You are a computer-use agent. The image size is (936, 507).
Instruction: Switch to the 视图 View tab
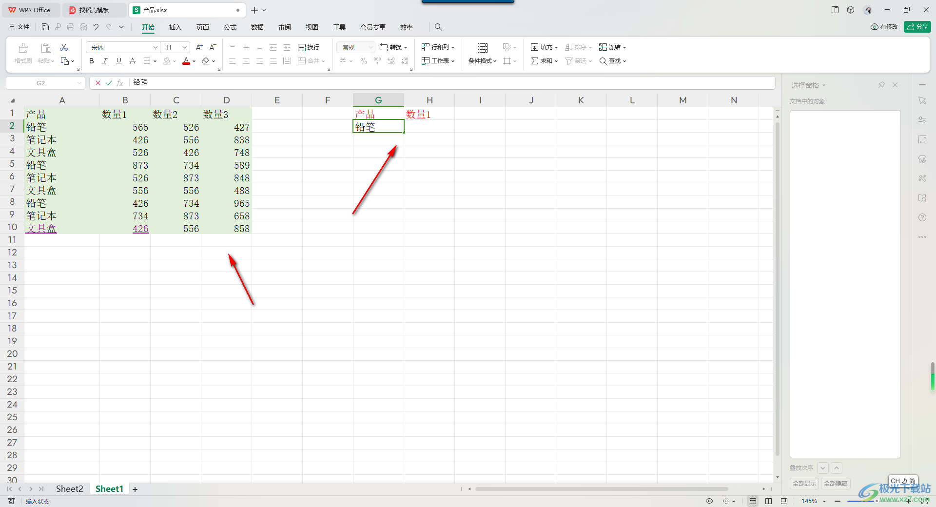[312, 27]
